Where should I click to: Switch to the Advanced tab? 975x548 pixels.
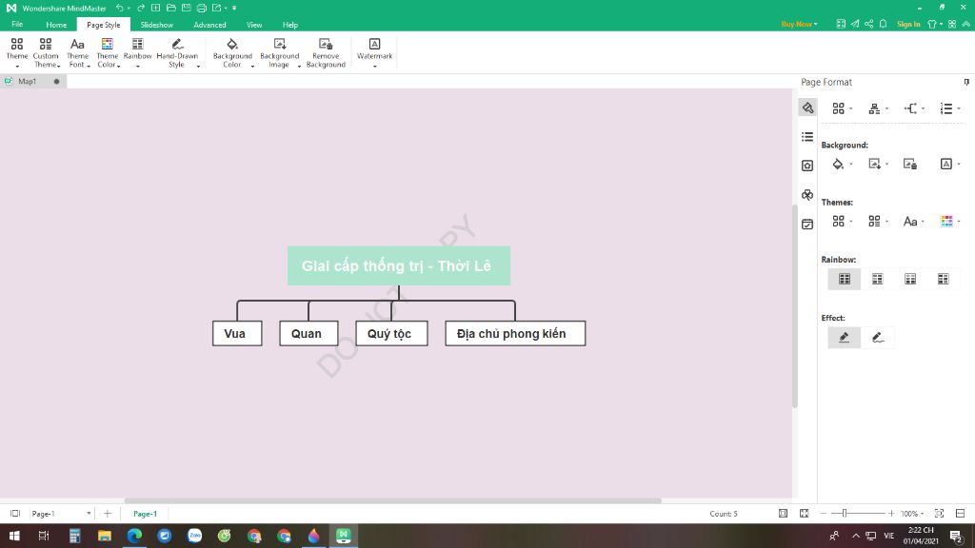point(209,25)
